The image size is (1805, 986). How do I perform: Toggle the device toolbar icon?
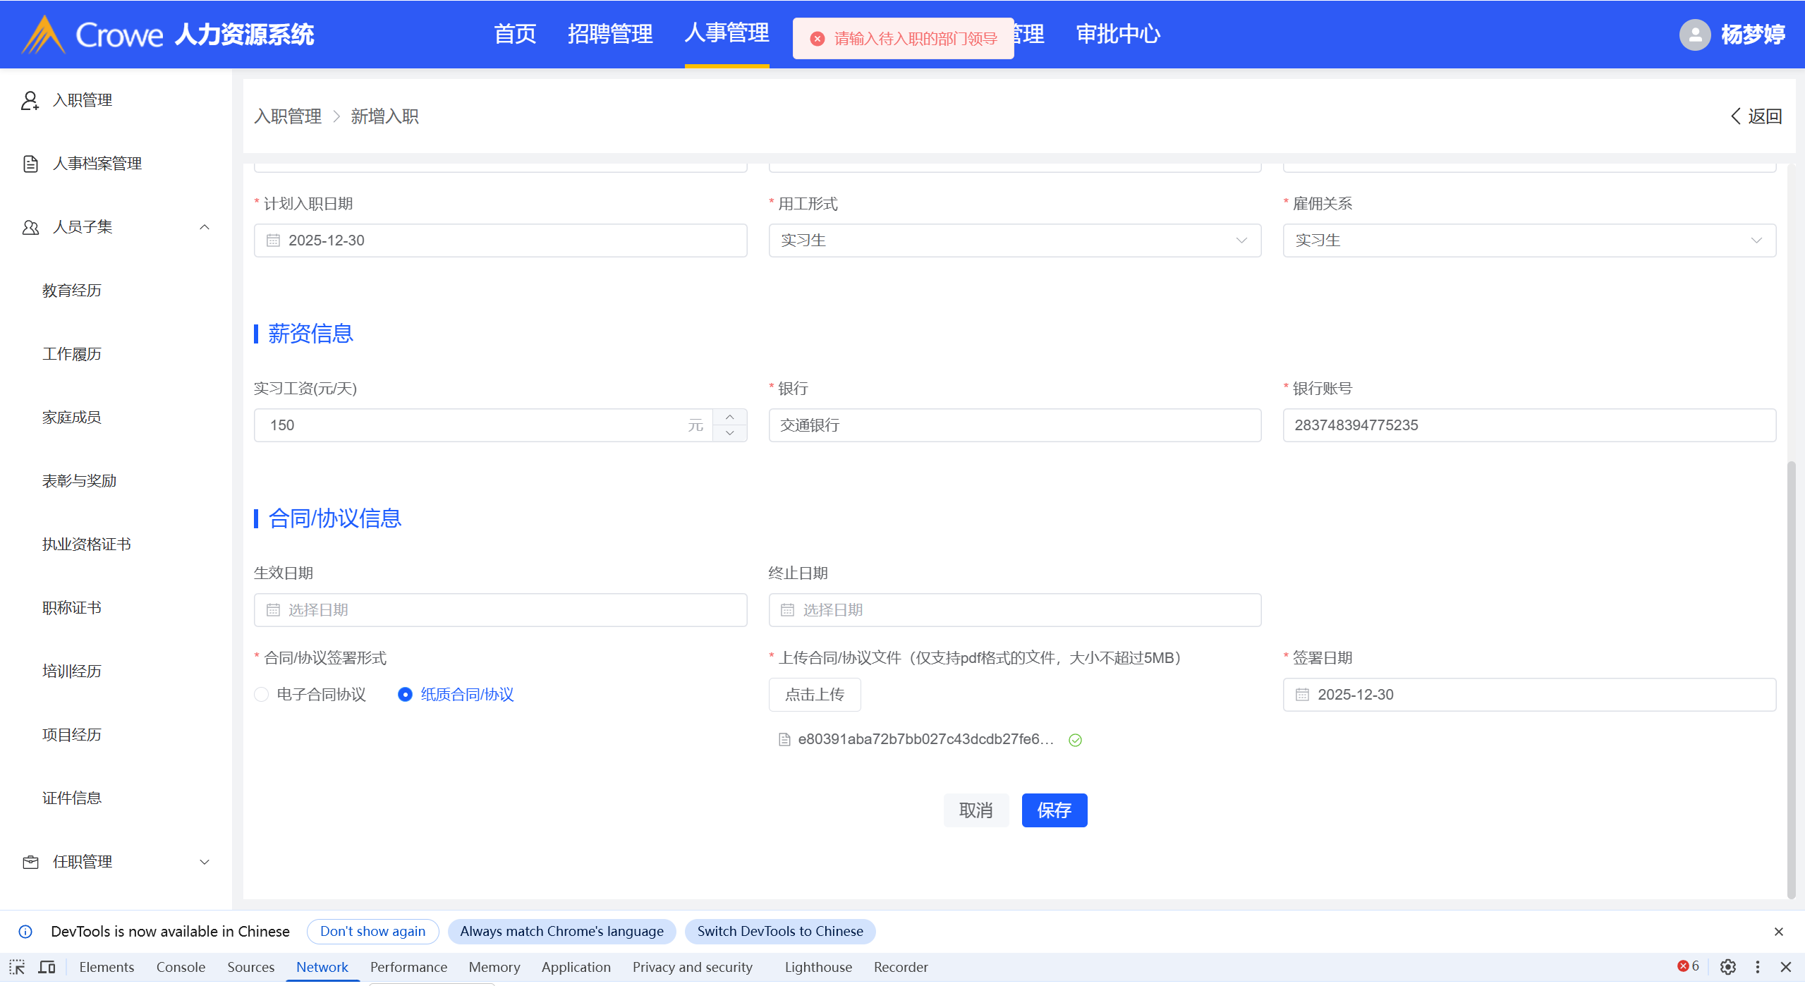click(47, 966)
